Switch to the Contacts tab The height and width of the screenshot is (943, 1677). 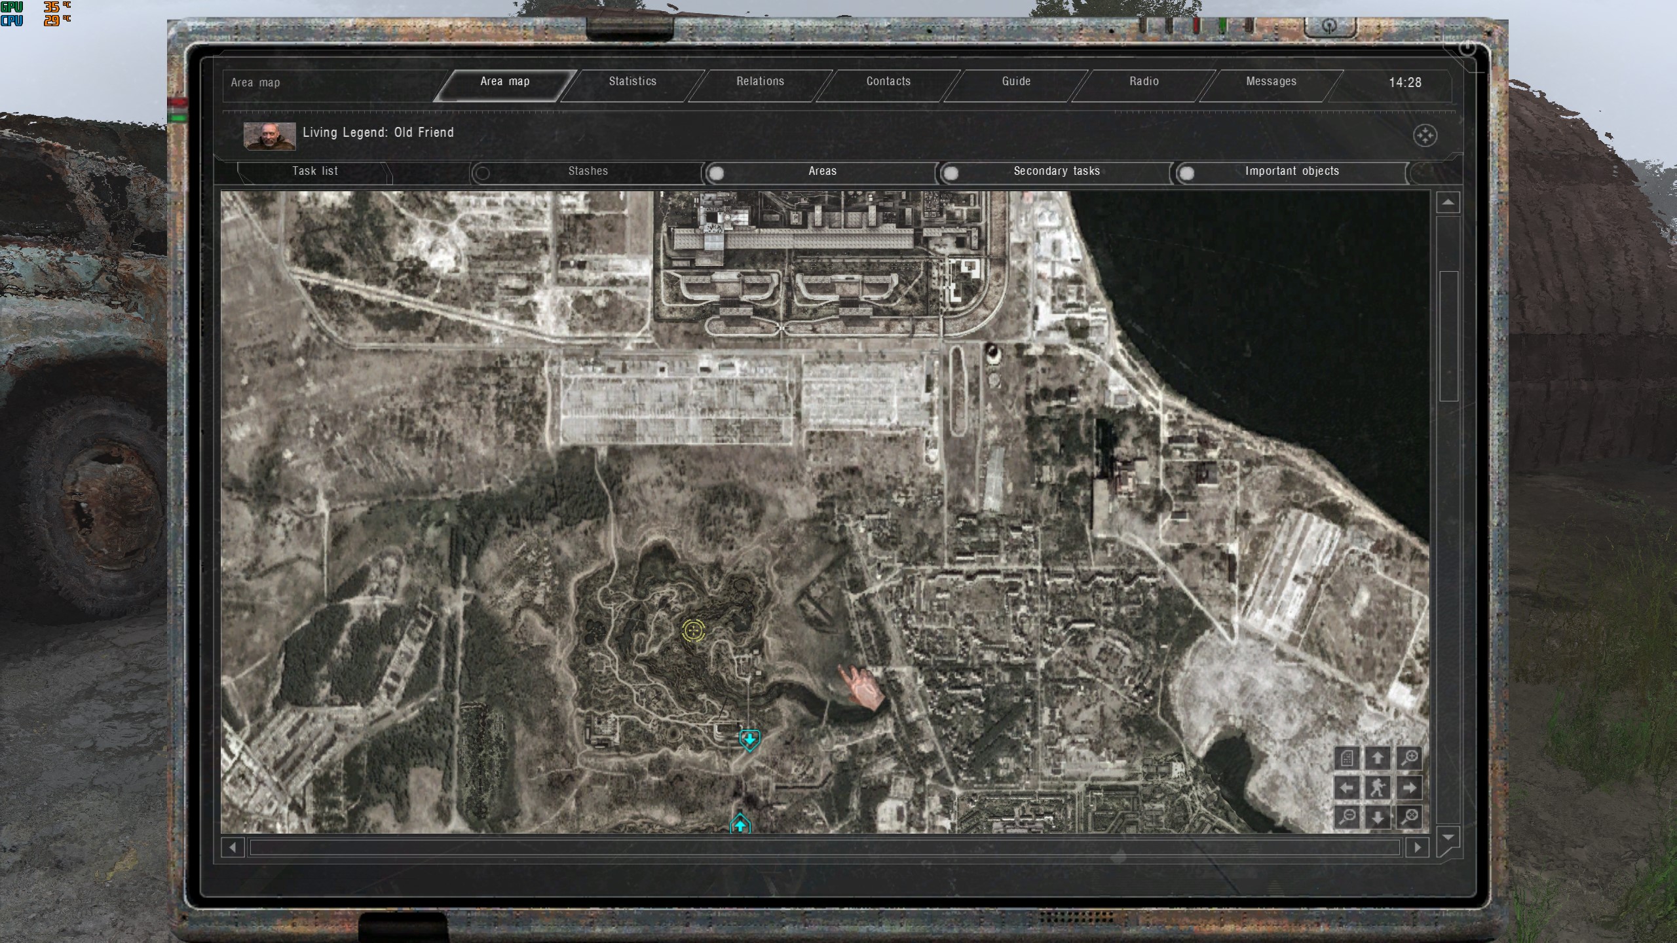click(888, 82)
